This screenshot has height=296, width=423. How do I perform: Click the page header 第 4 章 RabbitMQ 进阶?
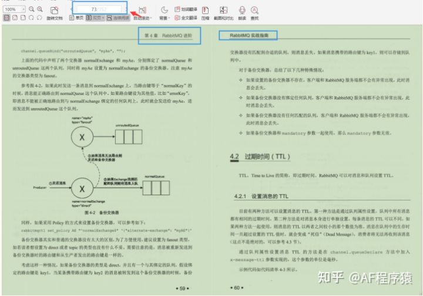tap(169, 36)
